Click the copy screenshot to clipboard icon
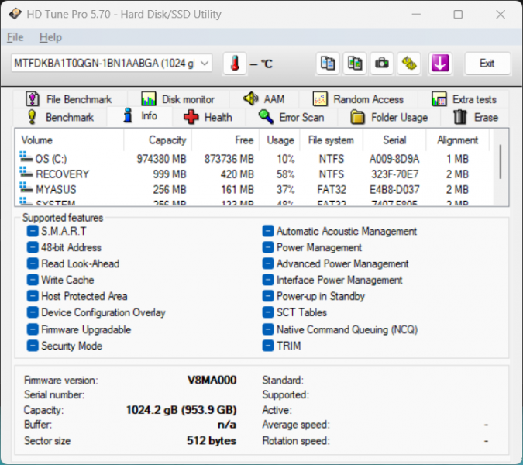523x465 pixels. tap(355, 64)
